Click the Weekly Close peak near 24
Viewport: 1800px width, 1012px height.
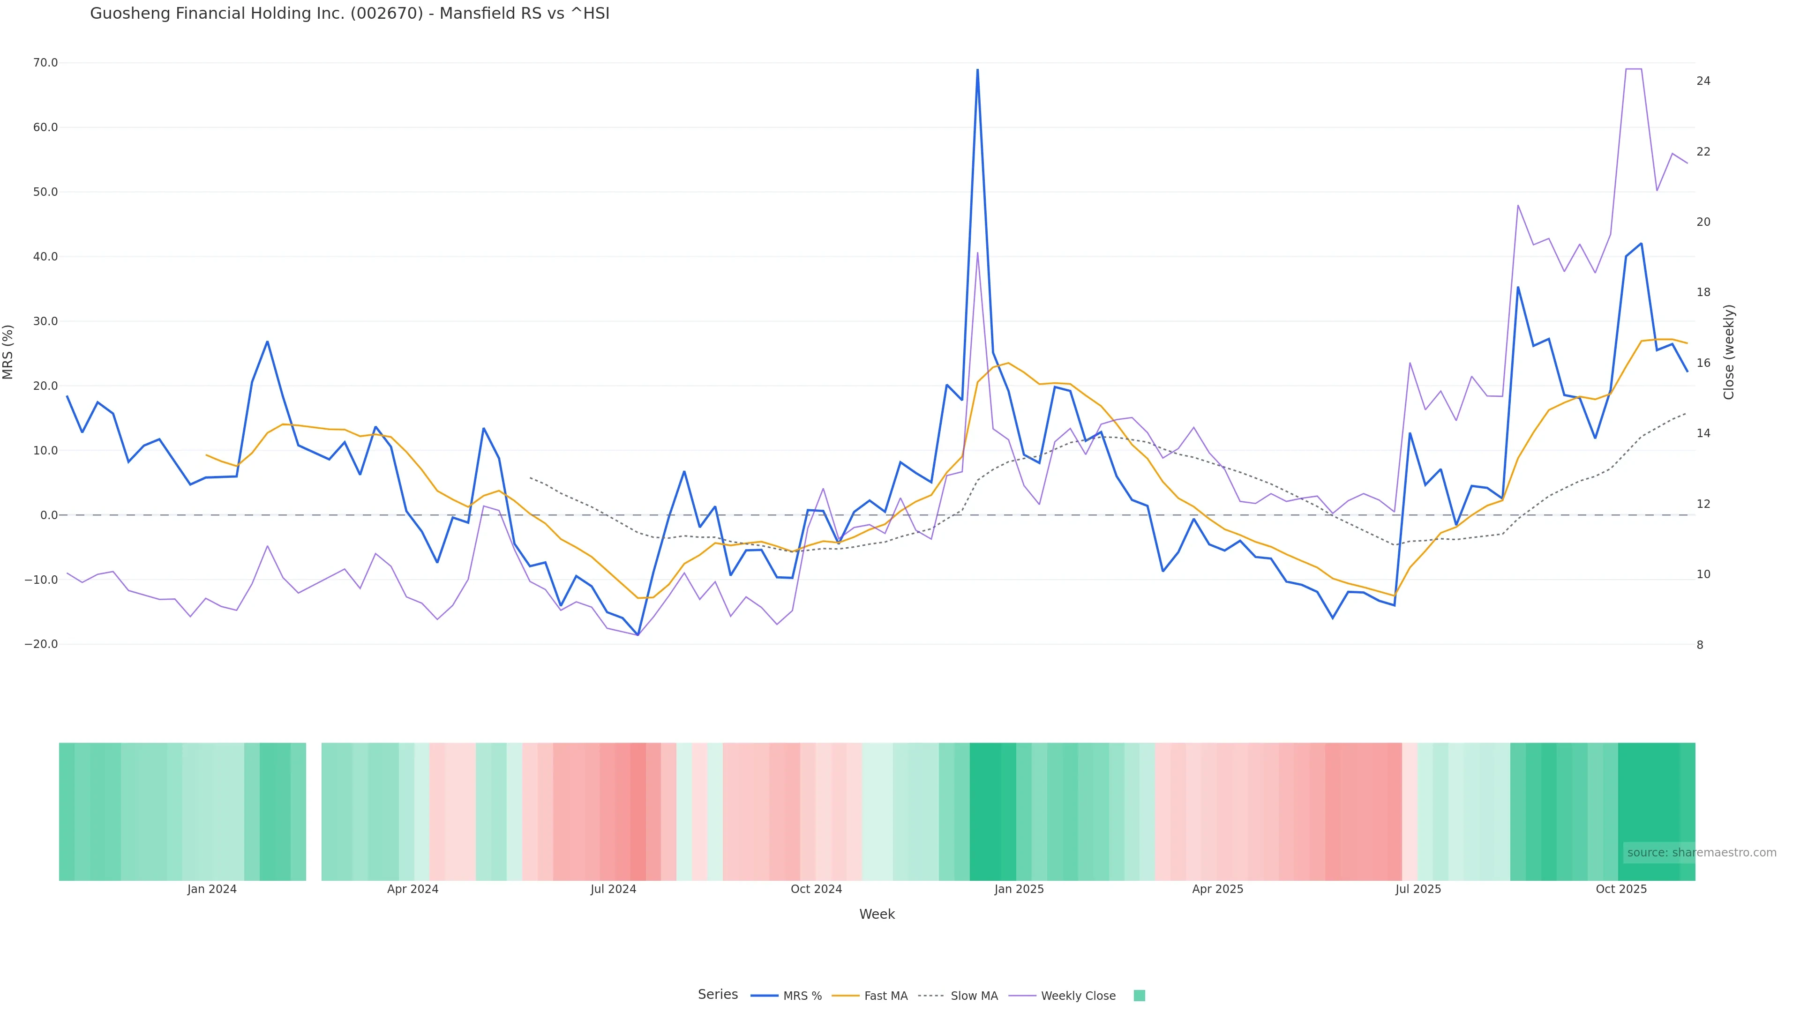1633,69
